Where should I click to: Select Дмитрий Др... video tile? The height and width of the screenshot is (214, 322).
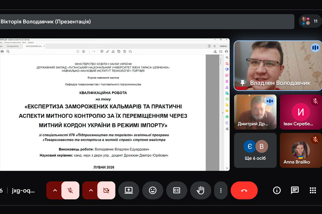[255, 112]
